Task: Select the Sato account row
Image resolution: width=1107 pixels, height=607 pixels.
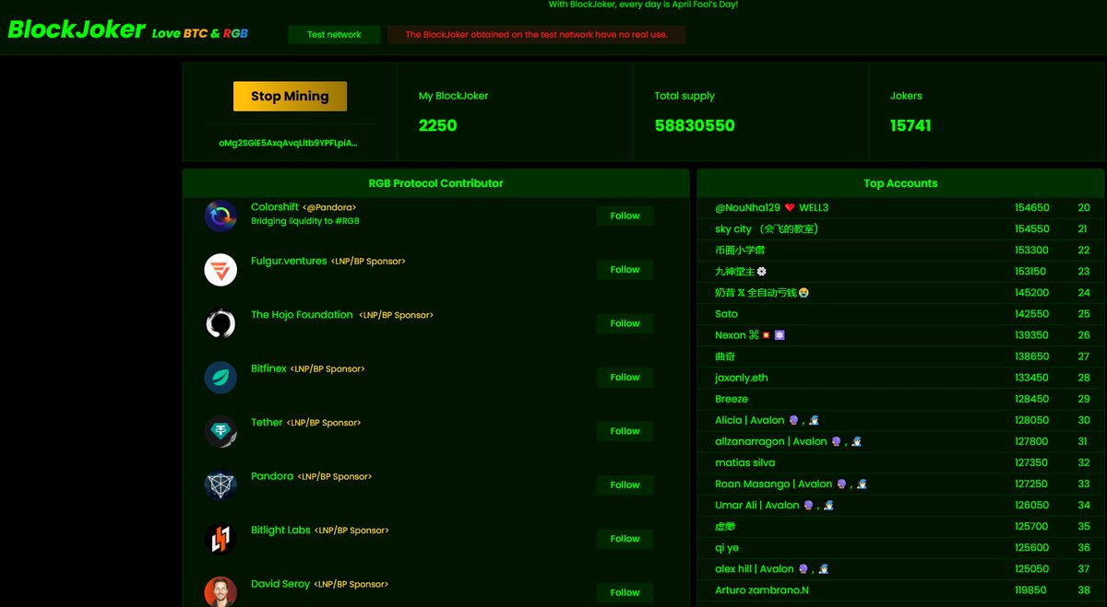Action: coord(901,314)
